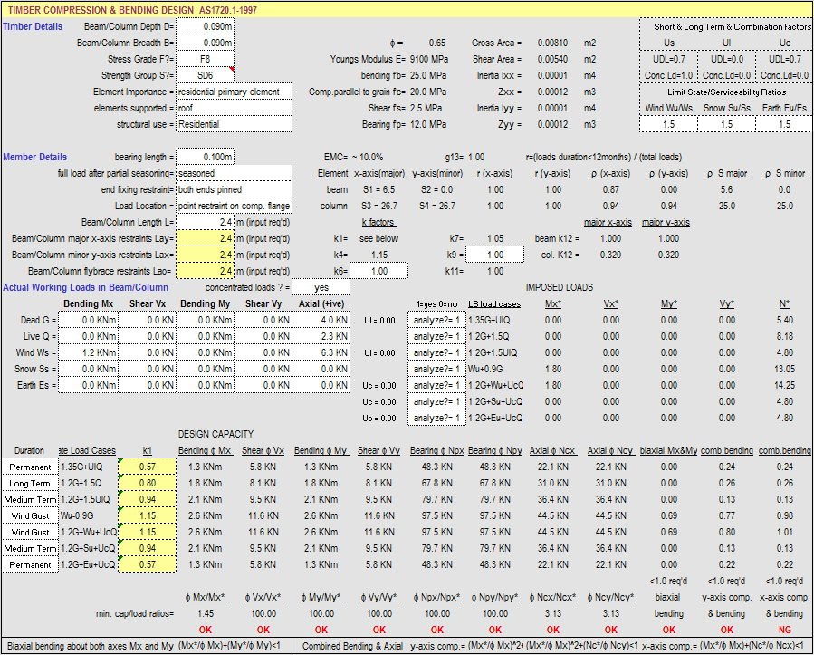Select the Beam/Column Breadth B input cell
The image size is (814, 655).
click(205, 43)
